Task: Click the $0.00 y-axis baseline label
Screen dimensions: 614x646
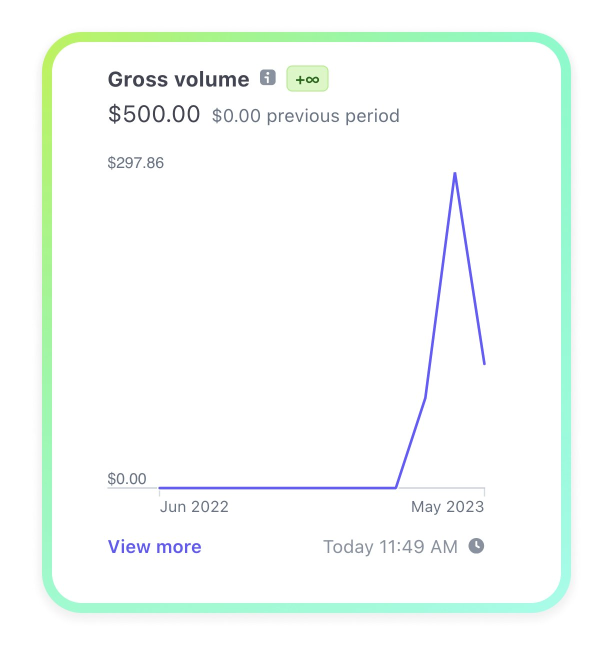Action: (x=127, y=478)
